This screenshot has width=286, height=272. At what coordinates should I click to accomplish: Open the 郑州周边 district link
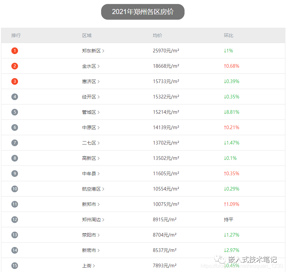pos(93,219)
